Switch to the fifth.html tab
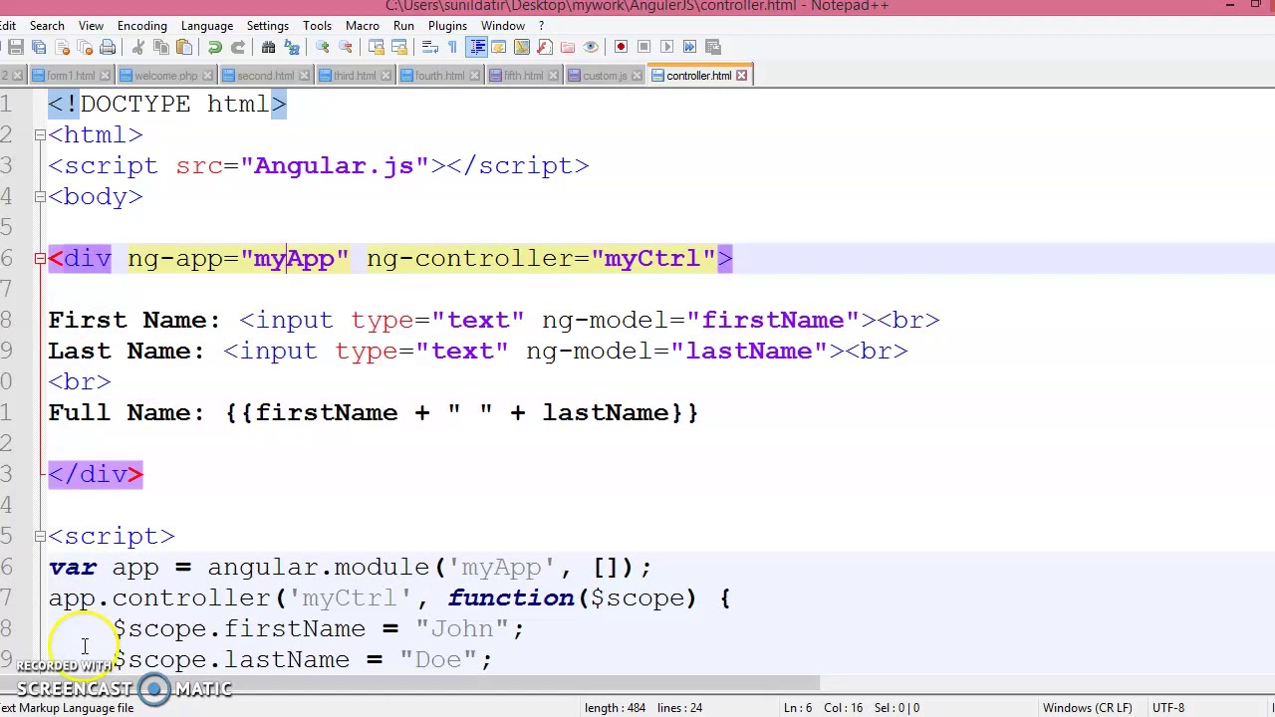 tap(523, 76)
